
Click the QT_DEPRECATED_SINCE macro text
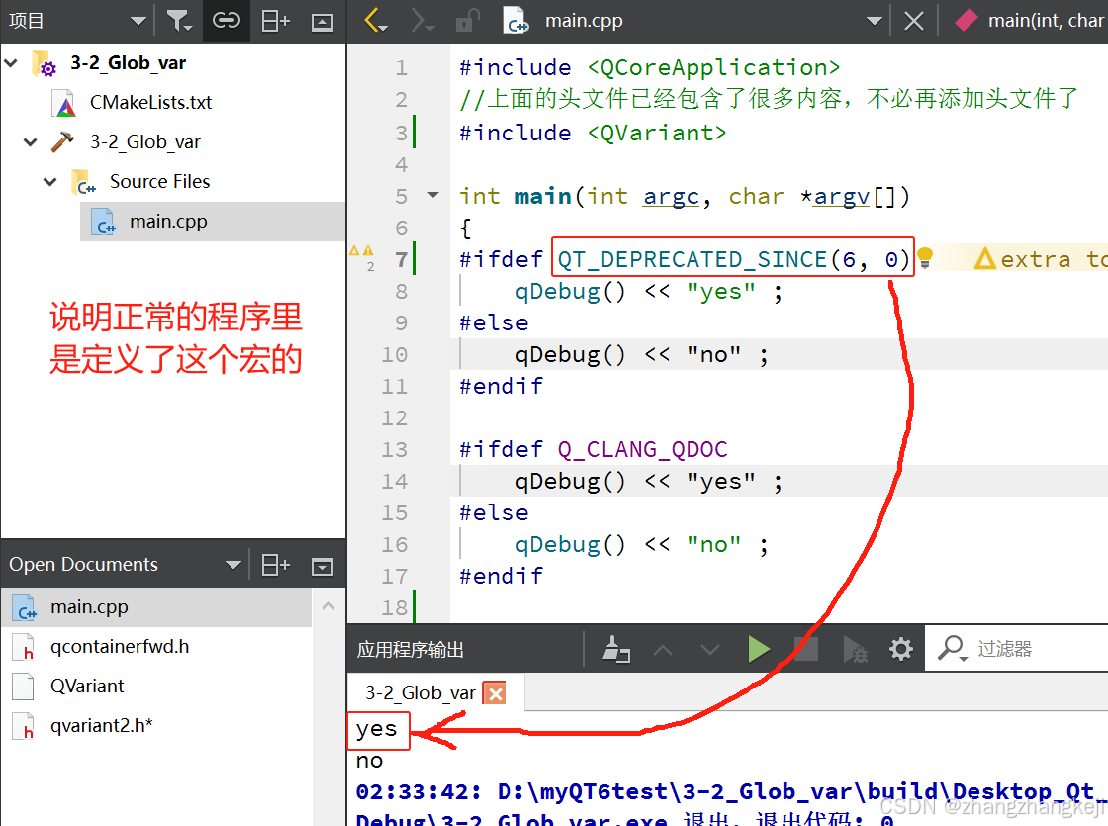[x=692, y=259]
